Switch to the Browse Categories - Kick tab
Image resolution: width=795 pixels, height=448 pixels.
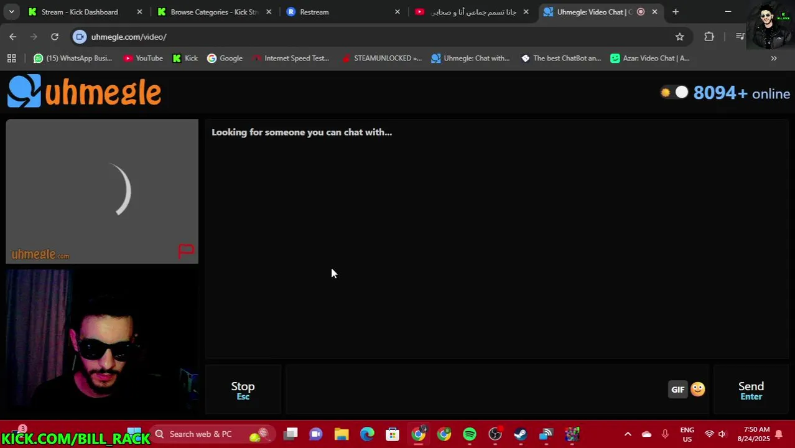(x=214, y=12)
